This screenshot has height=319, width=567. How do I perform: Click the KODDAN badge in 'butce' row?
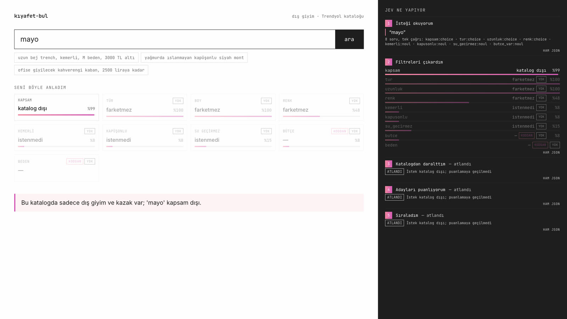[x=527, y=135]
